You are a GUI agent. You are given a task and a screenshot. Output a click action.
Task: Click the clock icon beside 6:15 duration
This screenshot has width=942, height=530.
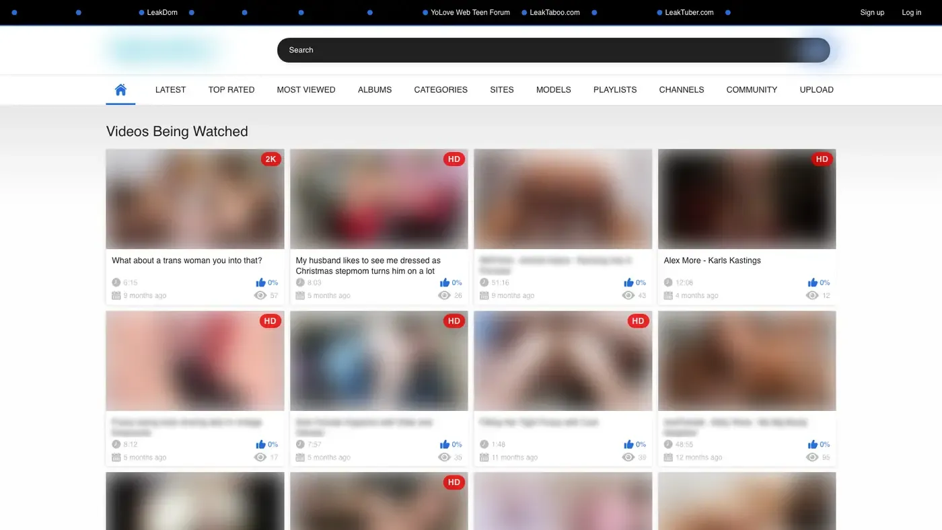tap(116, 282)
